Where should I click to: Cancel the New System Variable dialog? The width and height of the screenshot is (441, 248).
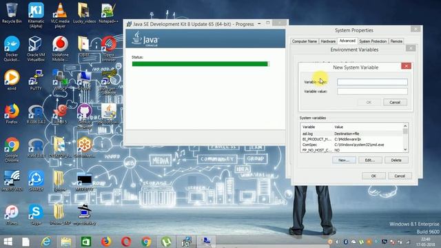tap(395, 103)
